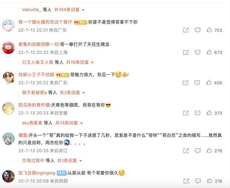Viewport: 230px width, 188px height.
Task: Open reply box for 22-7-13 20:21 comment
Action: pyautogui.click(x=198, y=30)
